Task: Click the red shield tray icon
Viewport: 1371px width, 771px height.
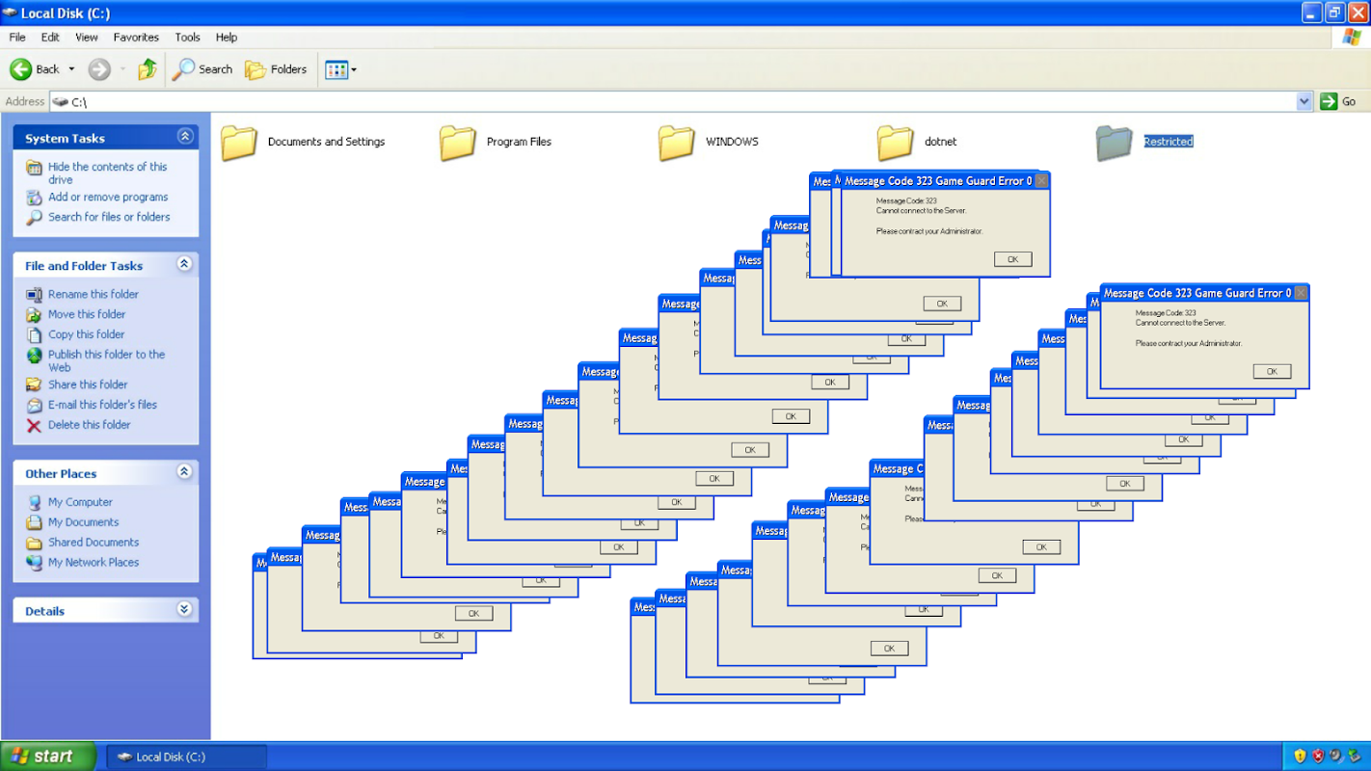Action: pos(1318,757)
